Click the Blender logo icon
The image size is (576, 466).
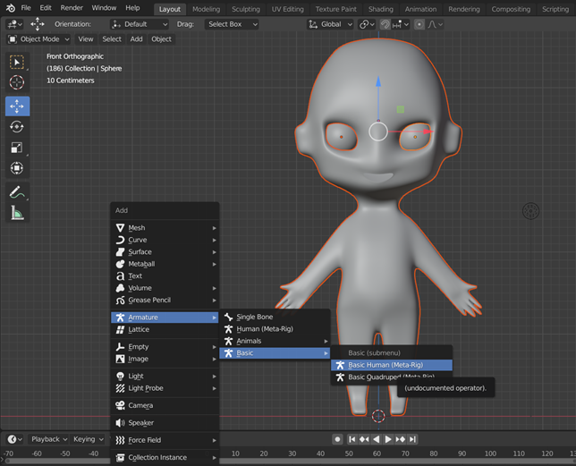tap(11, 8)
